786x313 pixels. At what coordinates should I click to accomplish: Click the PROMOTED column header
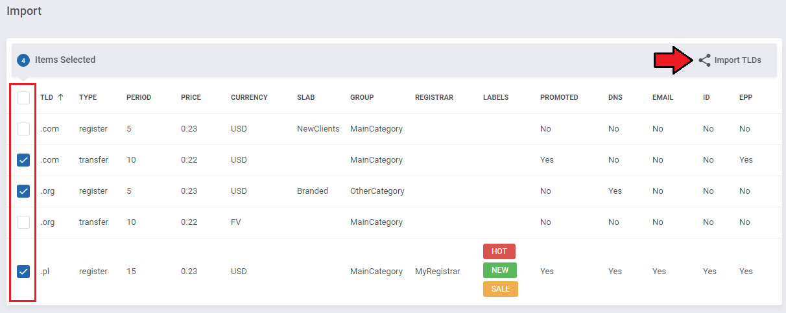coord(559,98)
